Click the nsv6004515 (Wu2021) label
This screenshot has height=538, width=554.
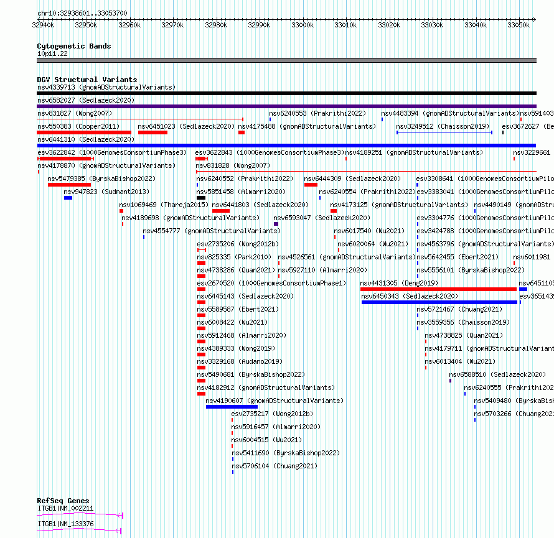coord(266,440)
